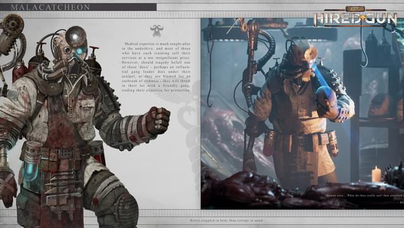Click the metal belt buckle

coord(66,153)
